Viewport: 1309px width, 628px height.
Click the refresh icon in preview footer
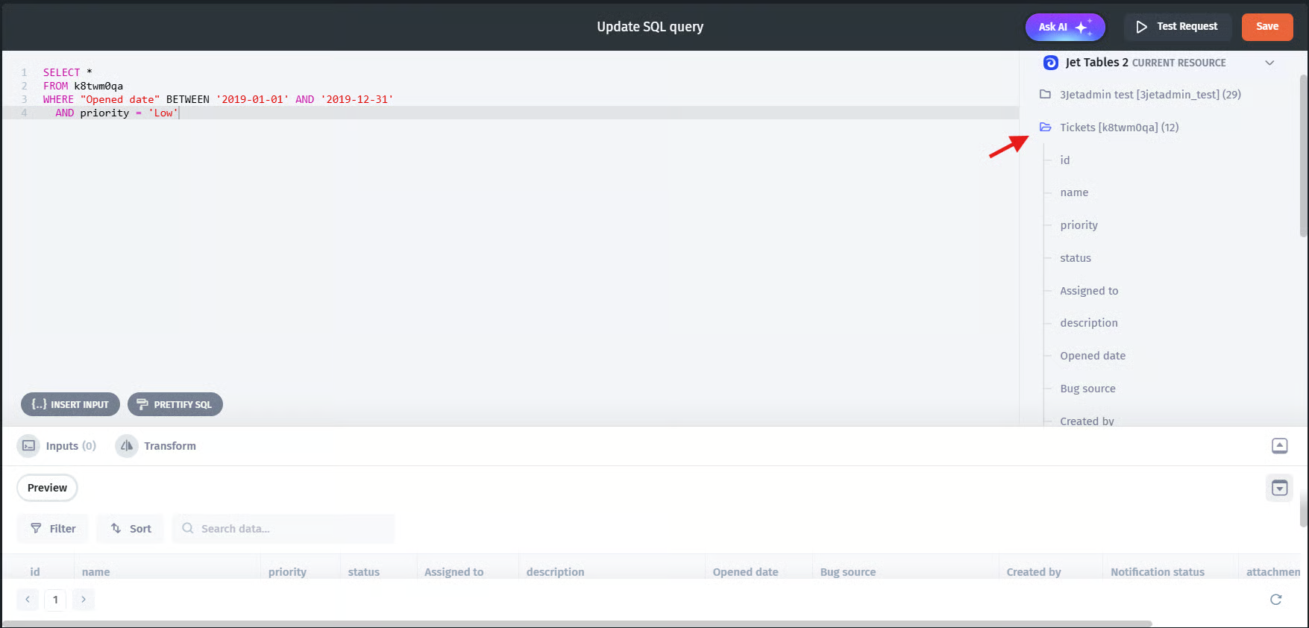1275,600
